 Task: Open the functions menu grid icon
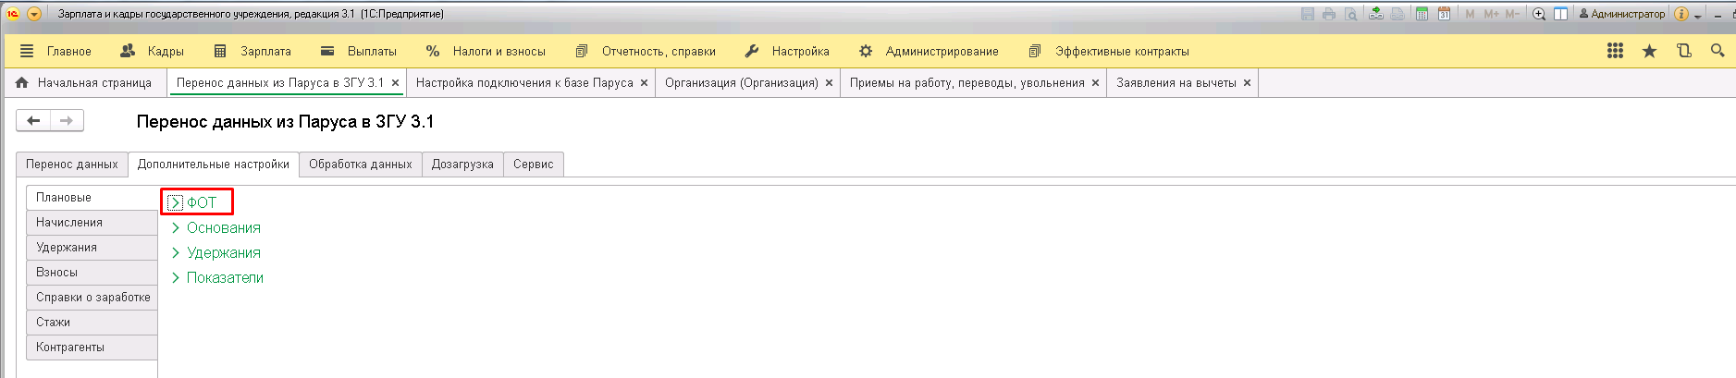1615,51
